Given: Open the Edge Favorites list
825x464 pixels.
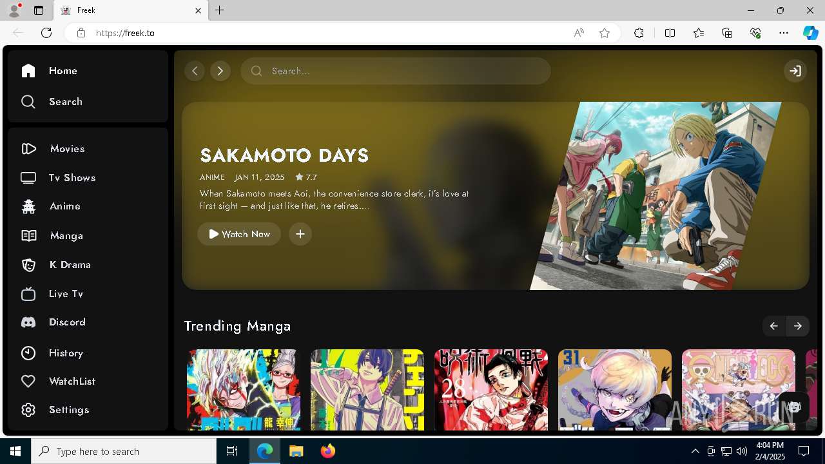Looking at the screenshot, I should 699,33.
